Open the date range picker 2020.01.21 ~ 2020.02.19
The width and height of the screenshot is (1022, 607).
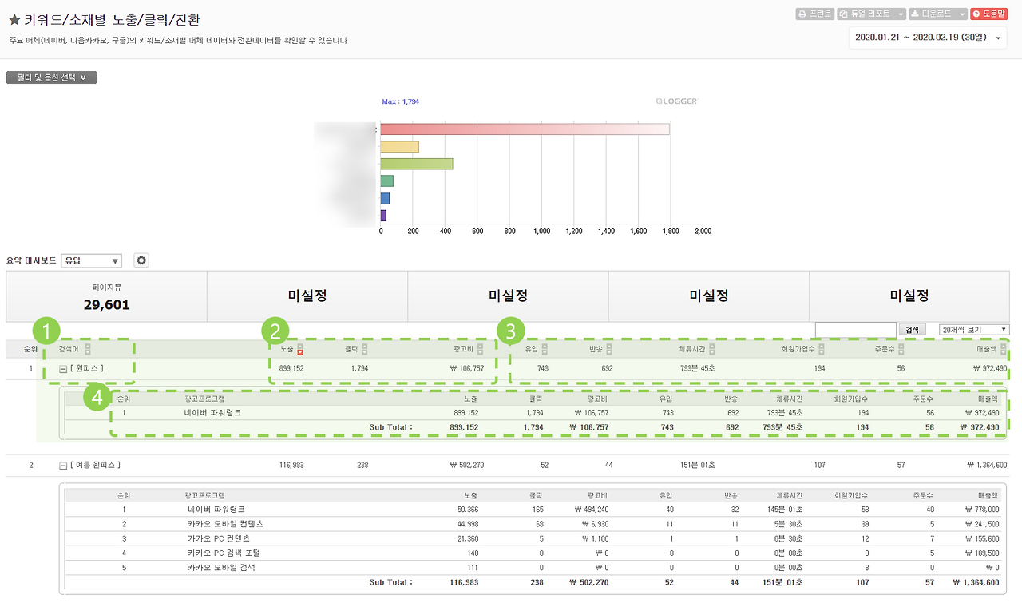(x=928, y=38)
